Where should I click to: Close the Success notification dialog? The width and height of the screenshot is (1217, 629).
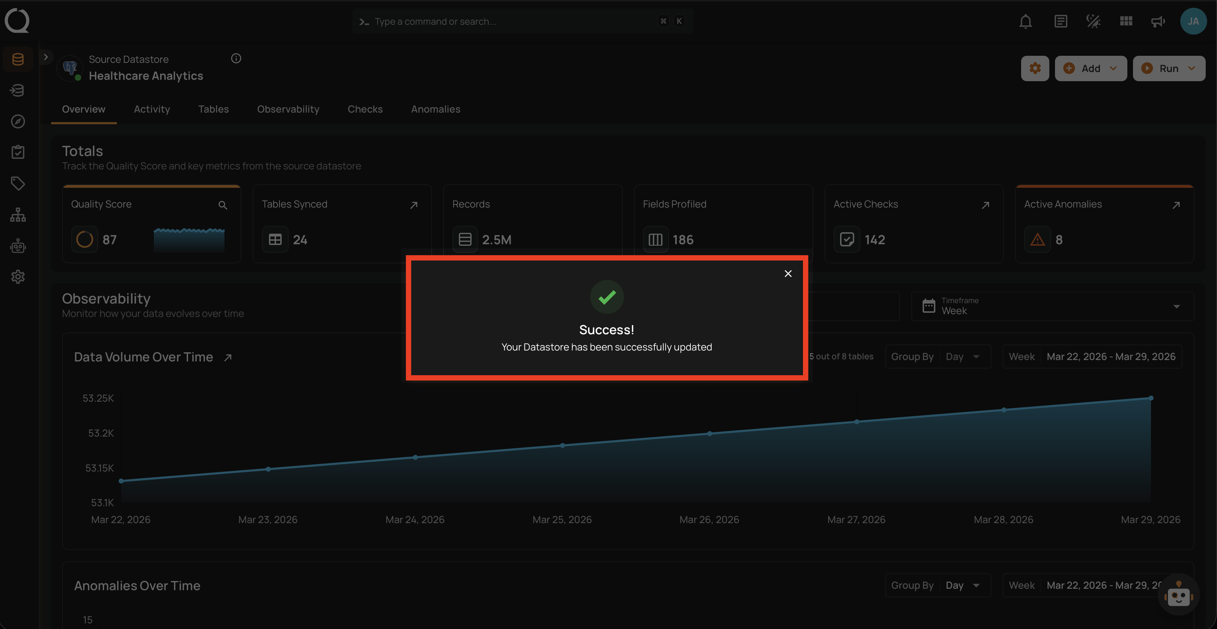(787, 274)
